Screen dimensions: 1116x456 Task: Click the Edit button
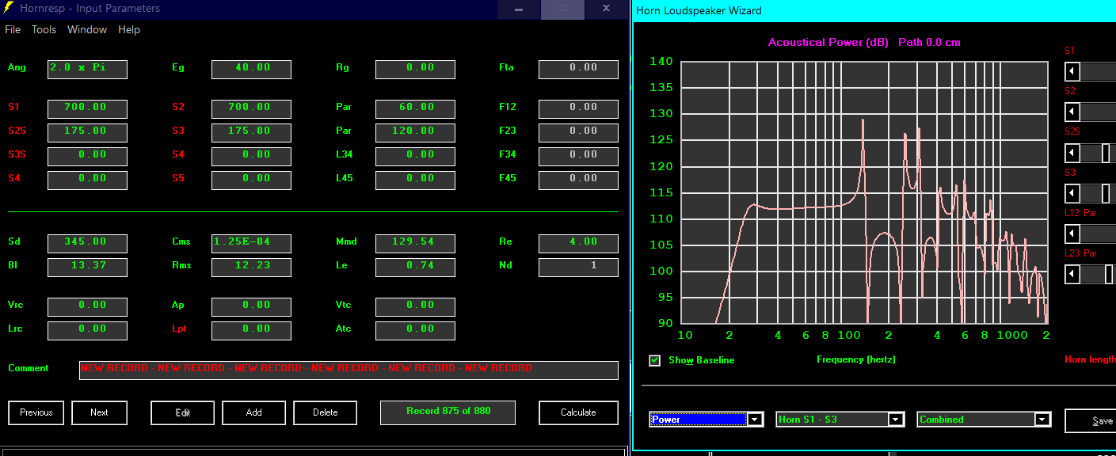tap(182, 412)
